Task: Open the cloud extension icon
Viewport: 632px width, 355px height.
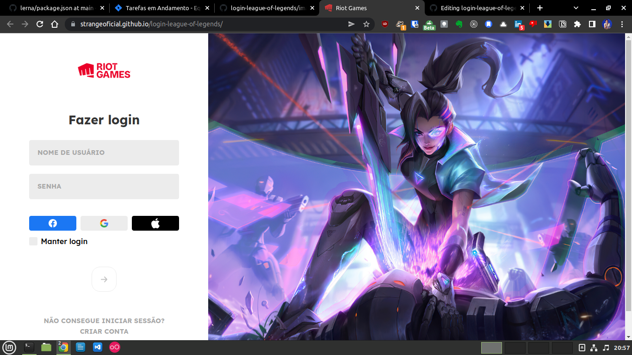Action: [x=503, y=24]
